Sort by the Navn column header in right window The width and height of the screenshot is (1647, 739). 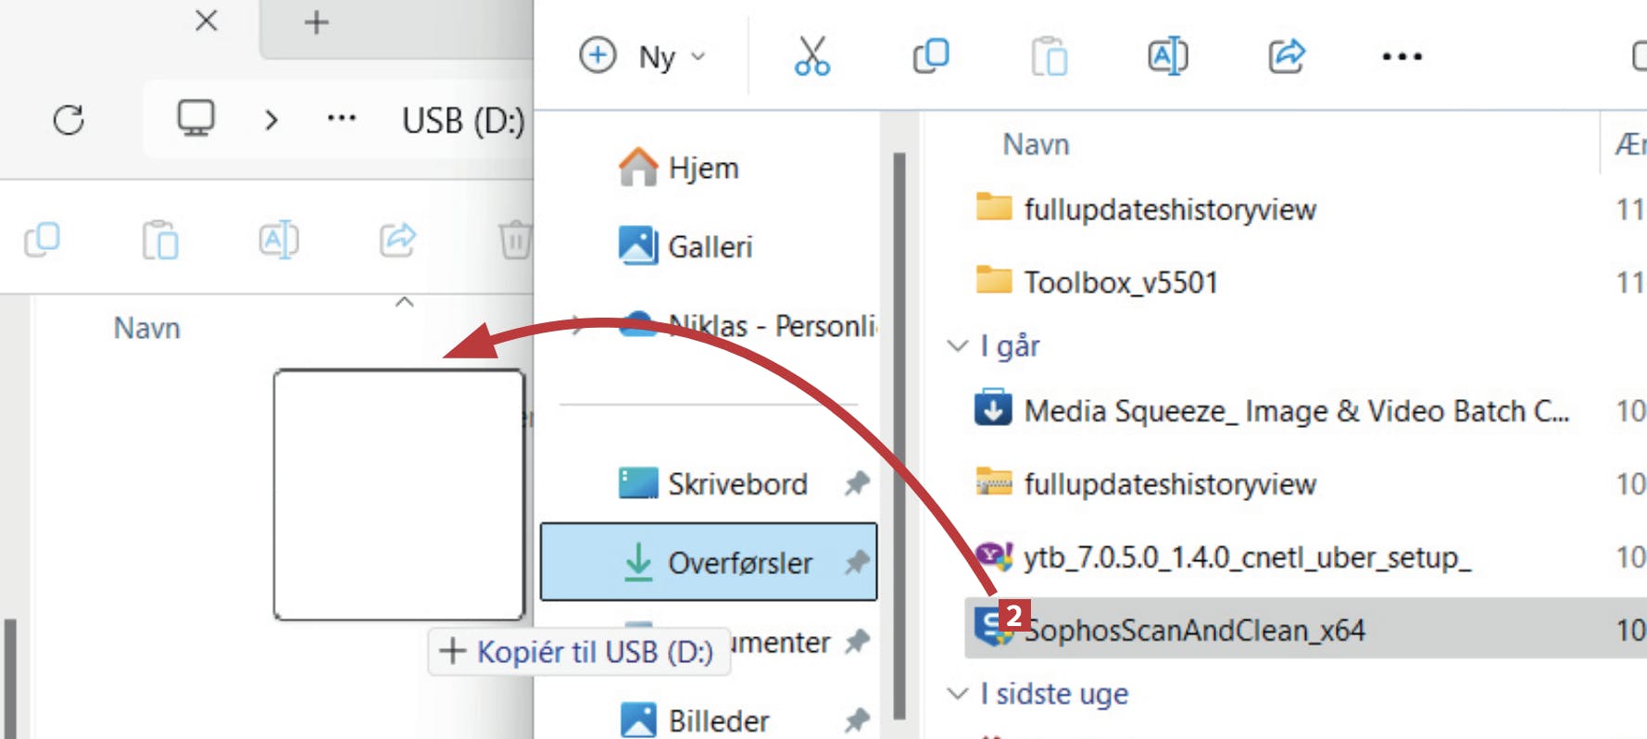pos(1036,144)
